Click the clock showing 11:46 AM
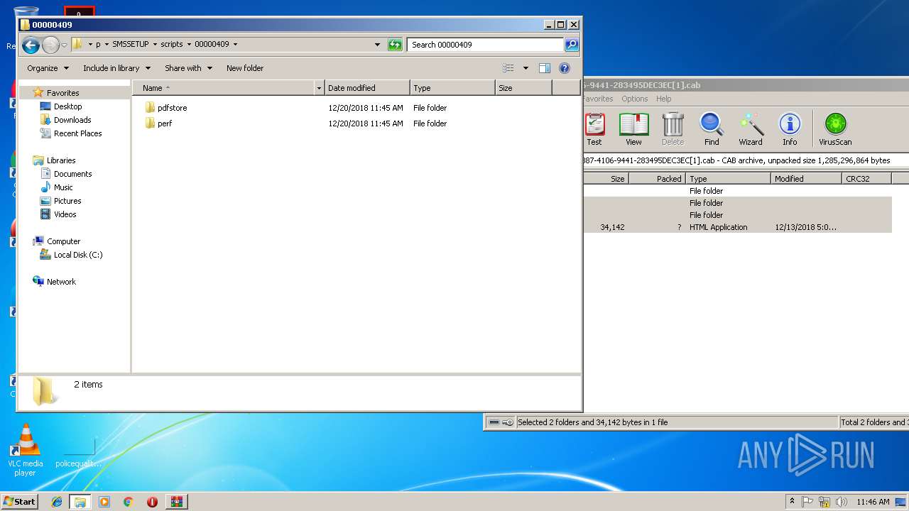This screenshot has width=909, height=511. pyautogui.click(x=873, y=502)
